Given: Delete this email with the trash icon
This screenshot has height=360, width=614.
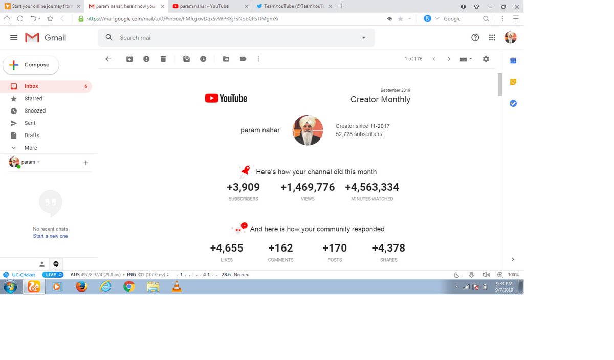Looking at the screenshot, I should pyautogui.click(x=163, y=59).
